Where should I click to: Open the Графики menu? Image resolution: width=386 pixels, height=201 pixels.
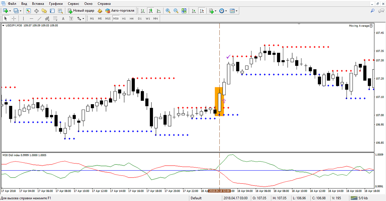coord(56,4)
